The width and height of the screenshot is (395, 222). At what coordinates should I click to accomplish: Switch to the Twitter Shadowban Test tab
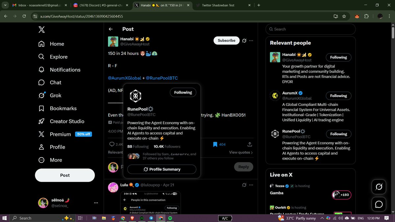[223, 5]
